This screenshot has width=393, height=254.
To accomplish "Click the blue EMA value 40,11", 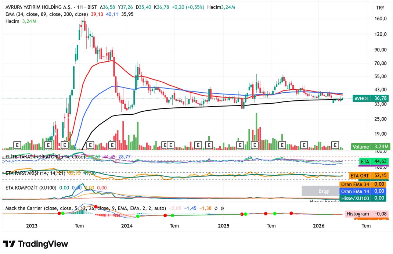I will [112, 14].
